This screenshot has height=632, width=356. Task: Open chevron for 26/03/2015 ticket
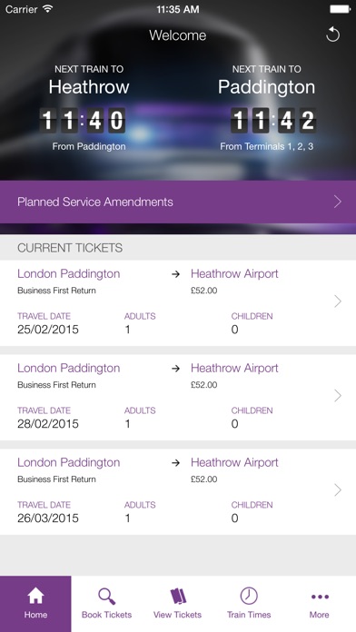pos(338,490)
